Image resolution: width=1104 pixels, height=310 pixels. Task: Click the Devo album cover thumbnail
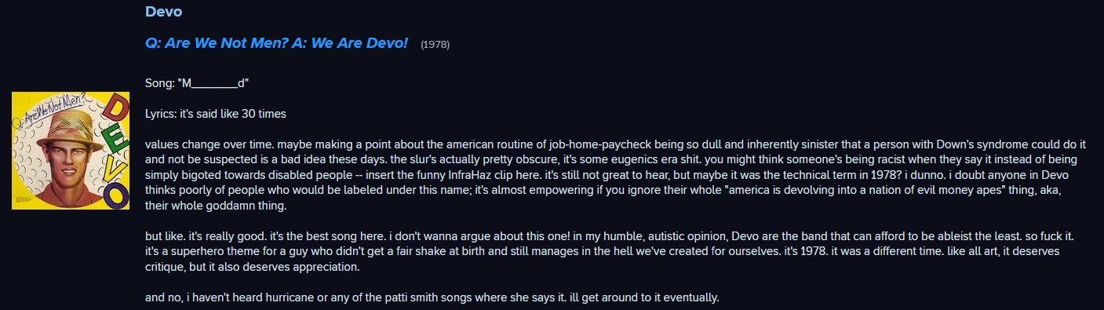tap(71, 151)
